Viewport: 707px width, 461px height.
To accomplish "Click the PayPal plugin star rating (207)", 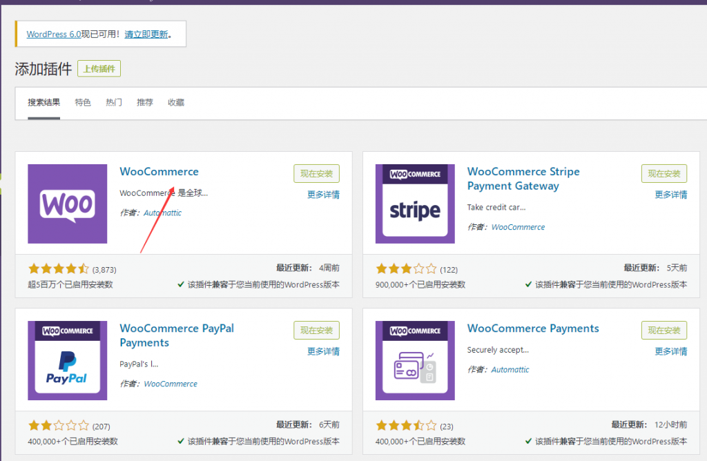I will click(x=59, y=426).
